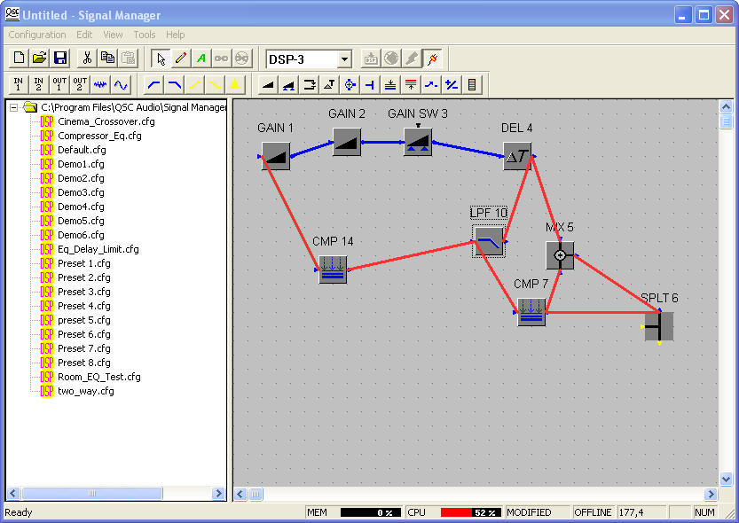This screenshot has width=739, height=523.
Task: Select the DEL 4 delay block
Action: click(517, 156)
